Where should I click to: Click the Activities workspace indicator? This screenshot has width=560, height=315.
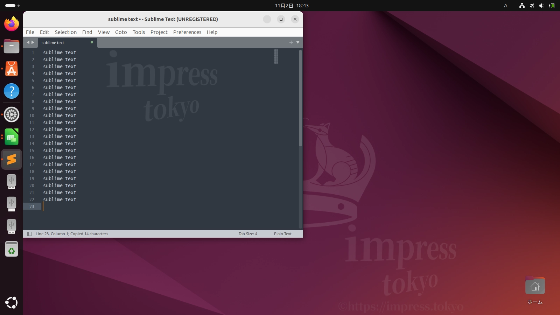(12, 6)
